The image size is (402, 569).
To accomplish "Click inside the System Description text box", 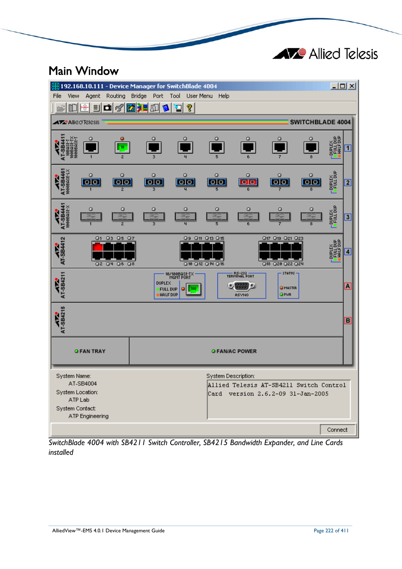I will 279,400.
